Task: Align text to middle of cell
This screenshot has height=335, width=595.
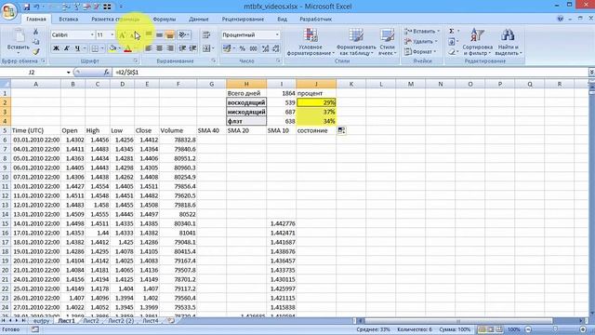Action: [159, 35]
